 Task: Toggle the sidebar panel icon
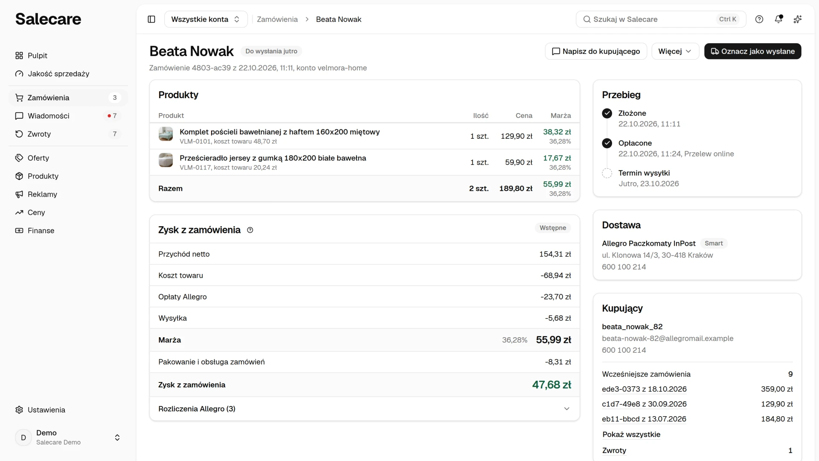click(x=151, y=19)
